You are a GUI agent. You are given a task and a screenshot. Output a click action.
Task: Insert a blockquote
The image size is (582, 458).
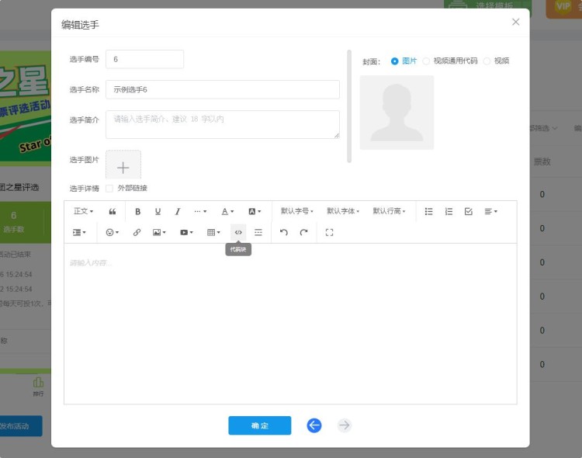pos(113,211)
